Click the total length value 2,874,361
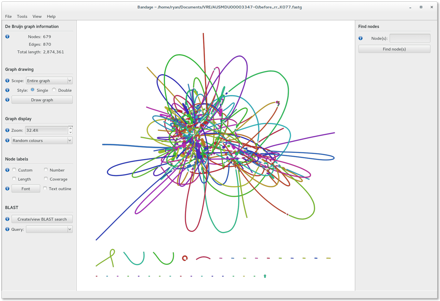 [x=54, y=52]
